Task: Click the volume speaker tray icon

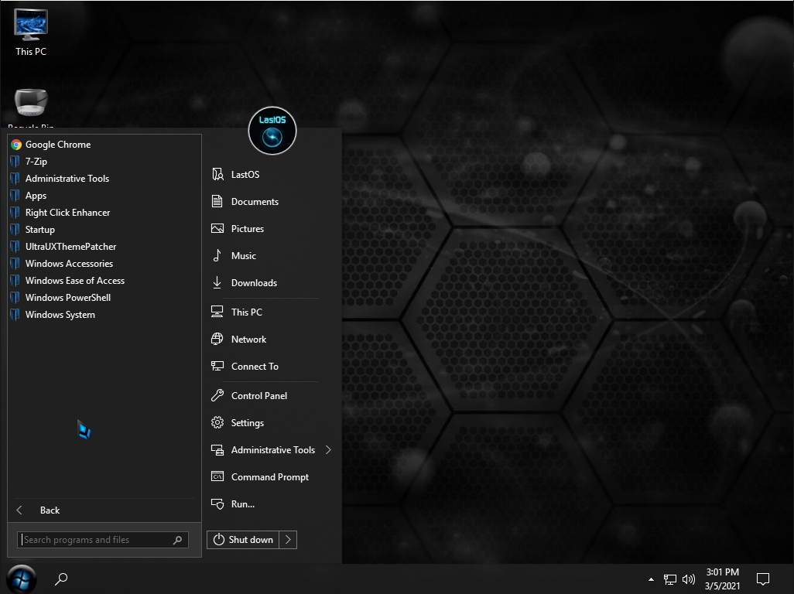Action: 689,579
